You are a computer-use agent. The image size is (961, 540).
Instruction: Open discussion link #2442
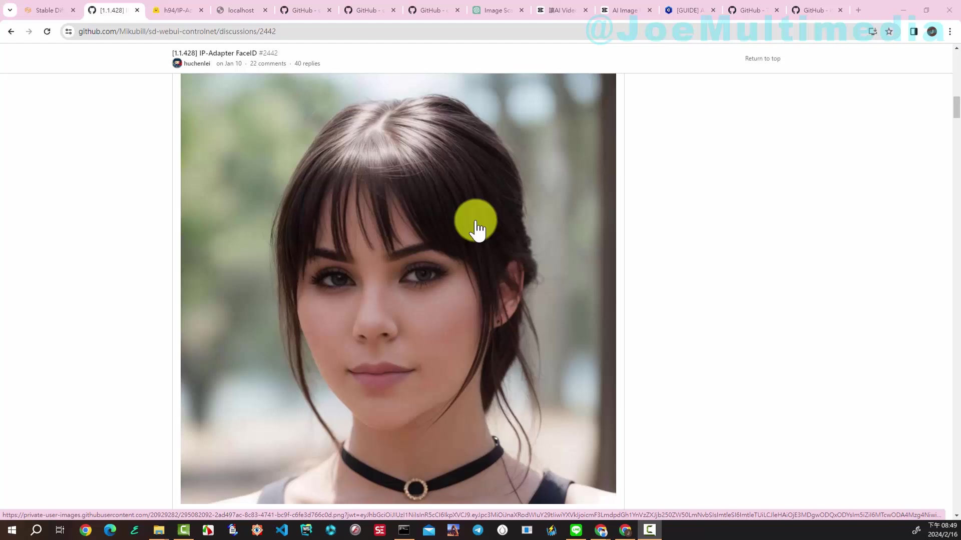pyautogui.click(x=269, y=53)
